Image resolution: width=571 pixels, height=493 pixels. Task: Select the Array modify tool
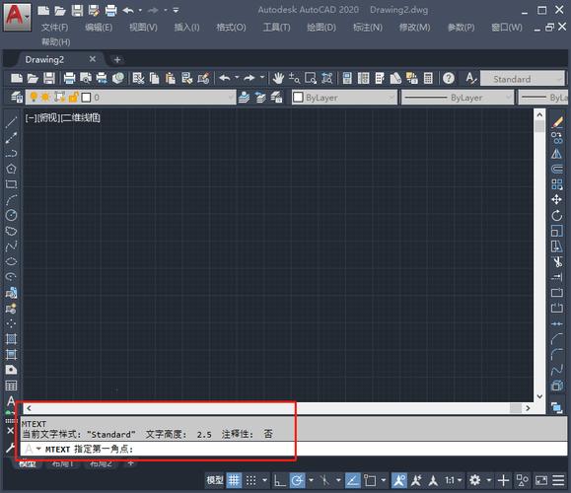(557, 184)
